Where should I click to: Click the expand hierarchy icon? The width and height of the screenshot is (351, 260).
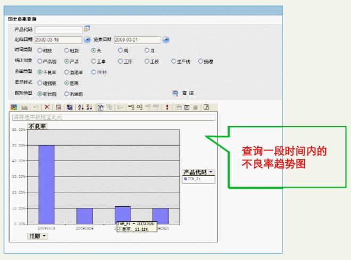tap(140, 107)
